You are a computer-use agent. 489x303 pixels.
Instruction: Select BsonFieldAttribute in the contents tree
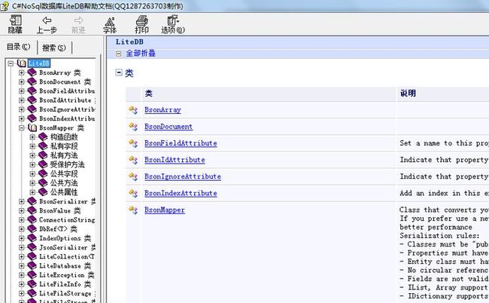pos(67,91)
